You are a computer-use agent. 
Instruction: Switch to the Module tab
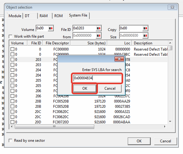(15, 16)
